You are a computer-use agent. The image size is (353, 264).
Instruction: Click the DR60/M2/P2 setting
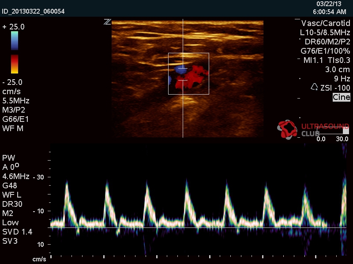(327, 42)
